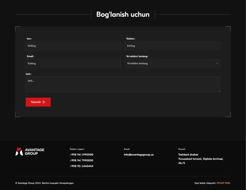Click the phone number +998 94 7990000
The width and height of the screenshot is (246, 190).
pos(81,161)
